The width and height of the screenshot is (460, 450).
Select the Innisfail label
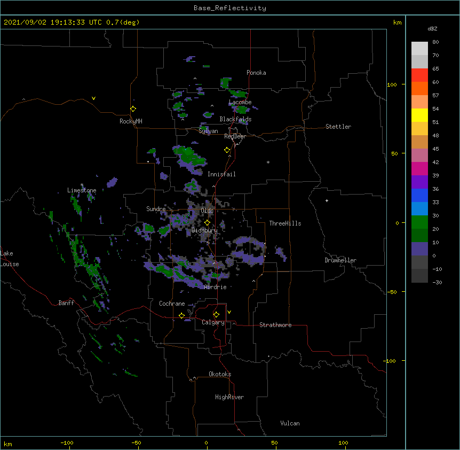coord(221,174)
